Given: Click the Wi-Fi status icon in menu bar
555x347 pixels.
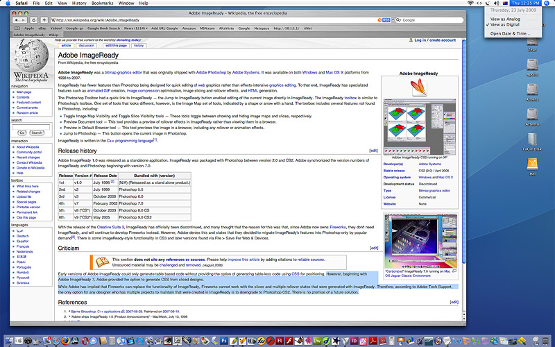Looking at the screenshot, I should tap(470, 3).
